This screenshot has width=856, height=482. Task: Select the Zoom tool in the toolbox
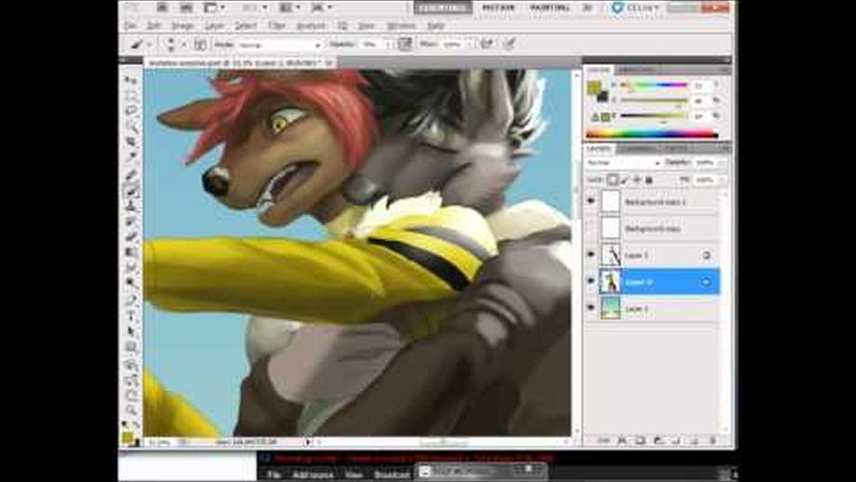click(132, 409)
